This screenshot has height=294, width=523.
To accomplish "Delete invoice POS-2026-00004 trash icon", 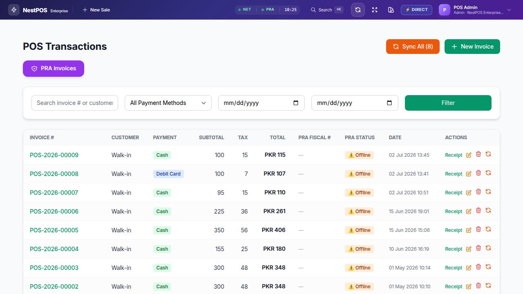I will (x=478, y=248).
